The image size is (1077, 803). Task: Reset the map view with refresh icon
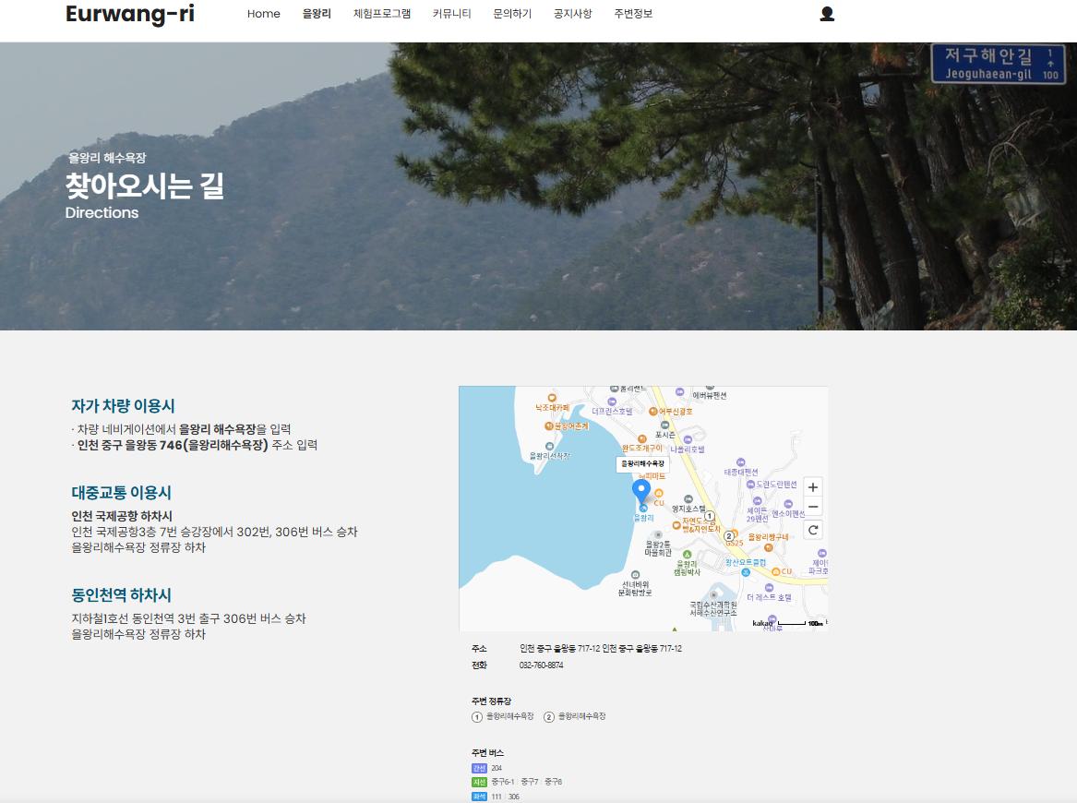pyautogui.click(x=812, y=530)
